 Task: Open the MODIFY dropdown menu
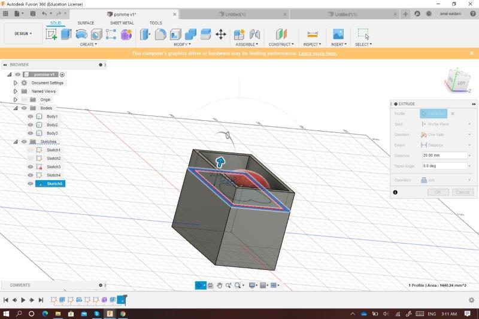[182, 44]
